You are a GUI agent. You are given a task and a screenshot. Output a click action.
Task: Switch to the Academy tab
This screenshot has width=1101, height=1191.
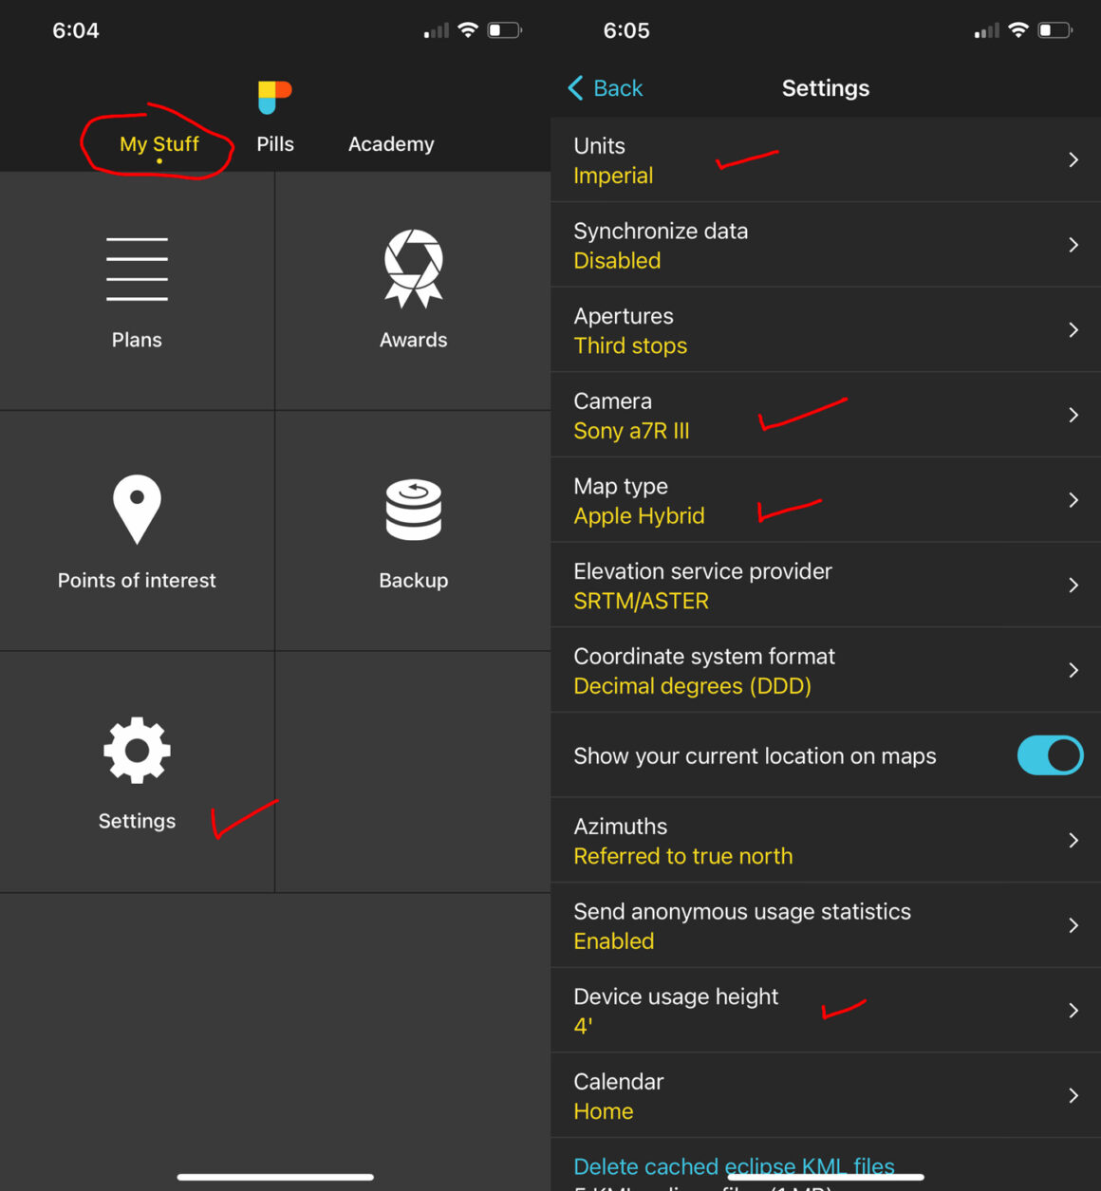(391, 144)
